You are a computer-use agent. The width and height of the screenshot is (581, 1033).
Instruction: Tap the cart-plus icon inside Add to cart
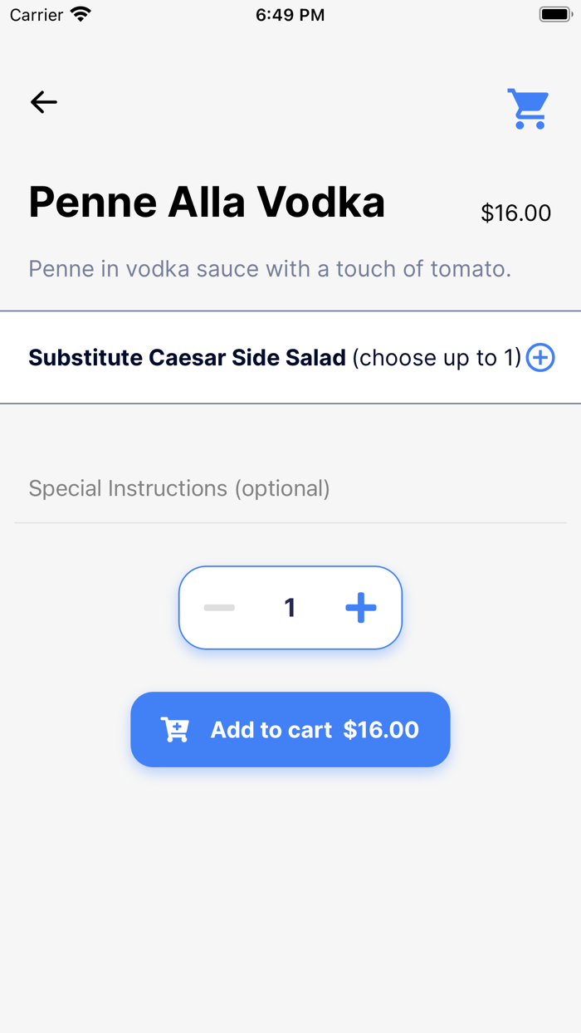pyautogui.click(x=175, y=730)
